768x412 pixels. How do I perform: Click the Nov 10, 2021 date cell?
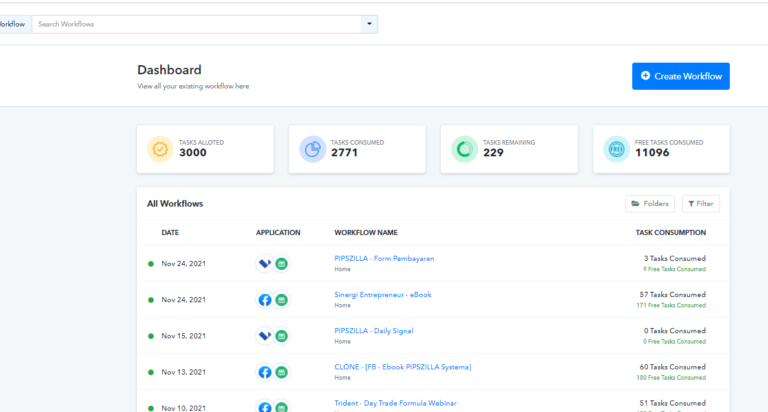click(184, 408)
